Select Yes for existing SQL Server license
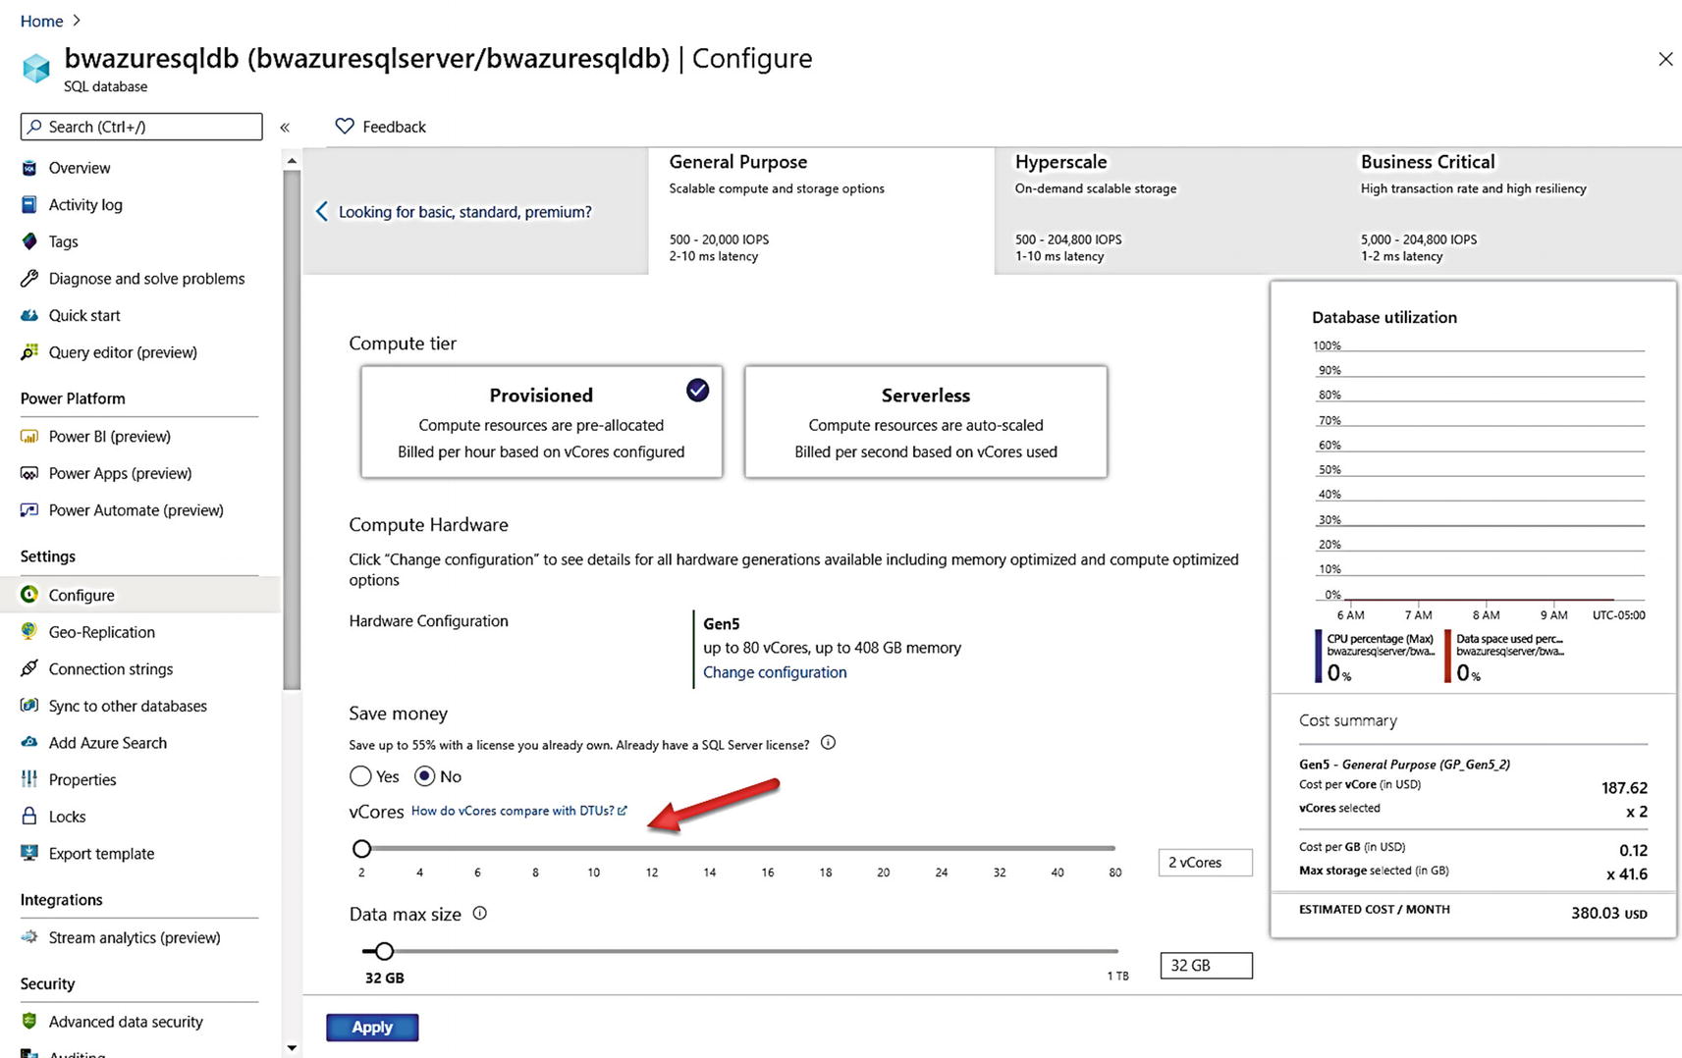The width and height of the screenshot is (1682, 1058). click(360, 776)
